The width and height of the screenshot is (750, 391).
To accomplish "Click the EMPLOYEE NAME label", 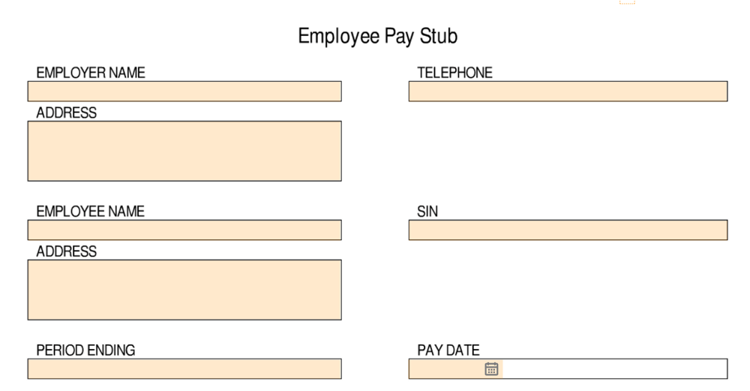I will 91,212.
